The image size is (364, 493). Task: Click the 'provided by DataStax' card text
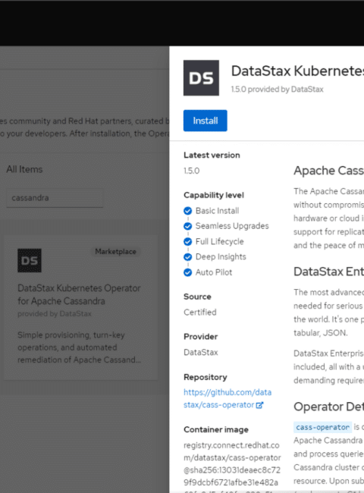pyautogui.click(x=55, y=313)
